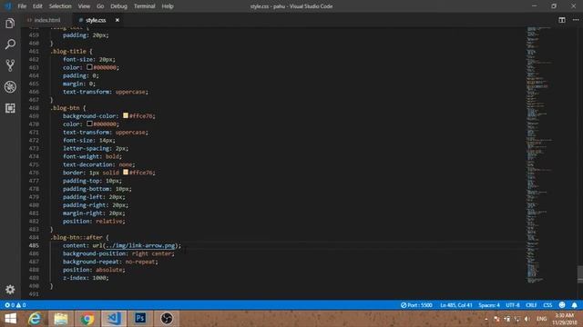Open Photoshop from taskbar
The width and height of the screenshot is (583, 327).
pyautogui.click(x=140, y=319)
